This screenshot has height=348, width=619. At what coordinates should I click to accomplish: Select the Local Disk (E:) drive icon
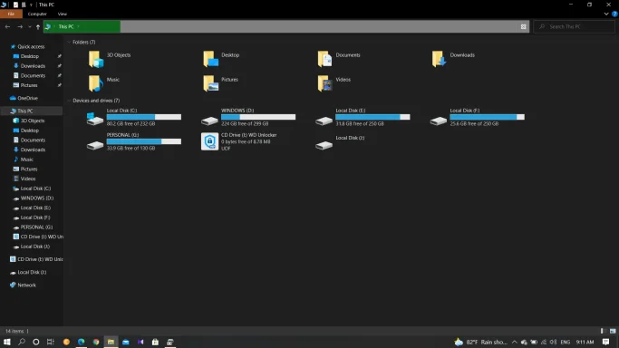coord(324,121)
